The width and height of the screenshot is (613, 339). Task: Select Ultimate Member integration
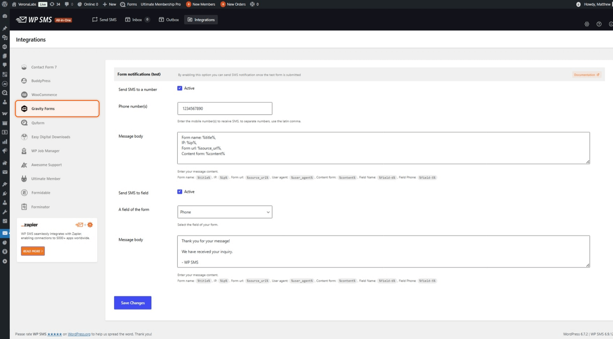tap(57, 179)
